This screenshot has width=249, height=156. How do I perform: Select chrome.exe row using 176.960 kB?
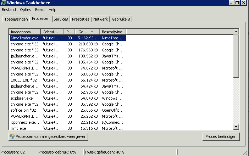pyautogui.click(x=68, y=50)
